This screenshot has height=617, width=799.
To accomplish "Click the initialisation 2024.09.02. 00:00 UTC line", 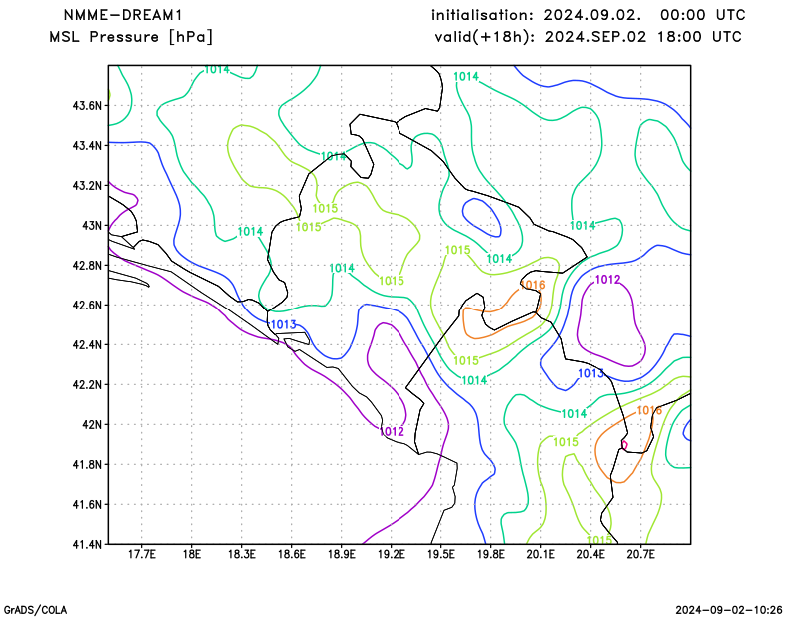I will click(588, 15).
